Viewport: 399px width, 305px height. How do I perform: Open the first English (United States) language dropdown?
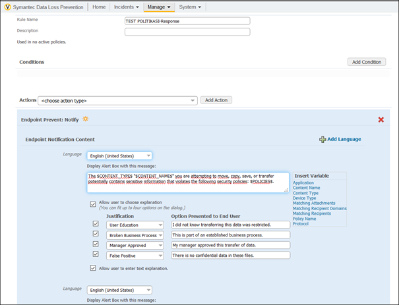point(119,156)
